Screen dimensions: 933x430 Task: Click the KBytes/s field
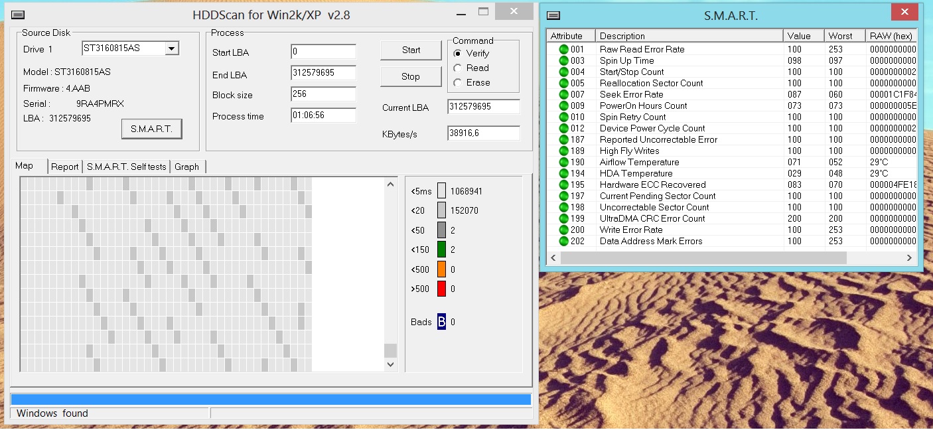484,133
